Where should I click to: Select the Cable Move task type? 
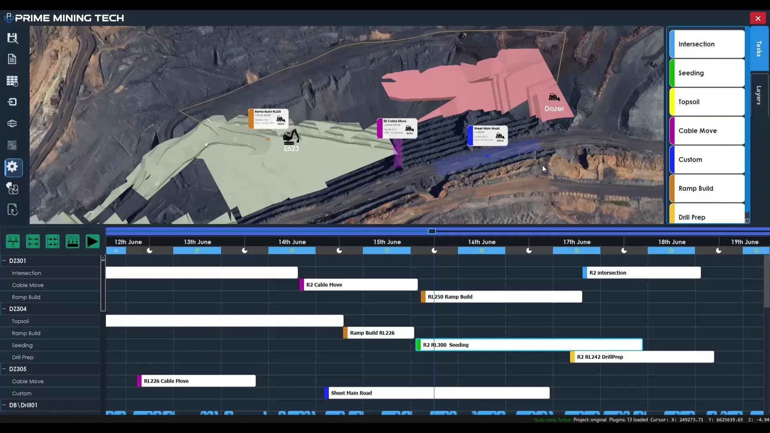tap(707, 131)
